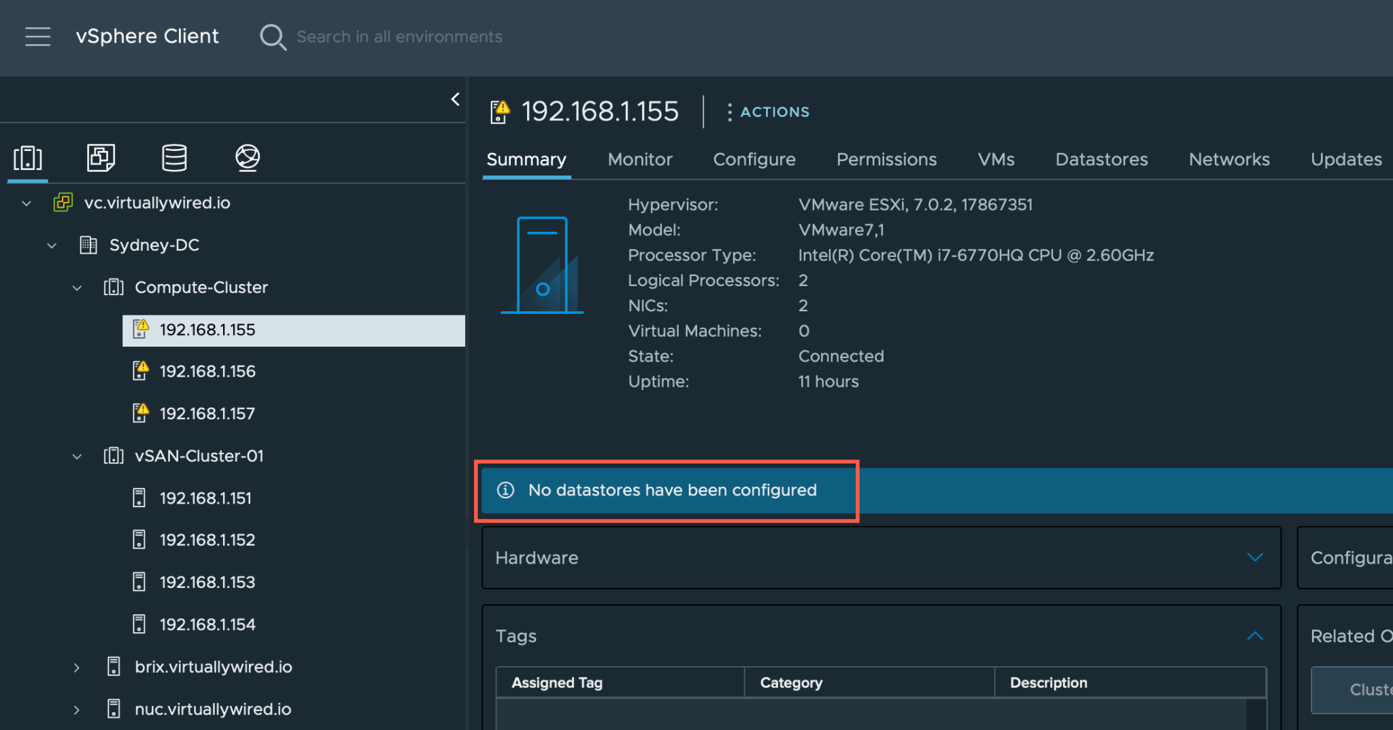This screenshot has height=730, width=1393.
Task: Switch to Networking inventory view
Action: click(x=248, y=158)
